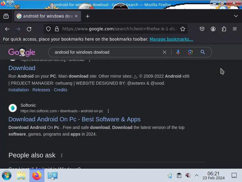Click the softonic.com breadcrumb URL
This screenshot has width=242, height=182.
62,111
